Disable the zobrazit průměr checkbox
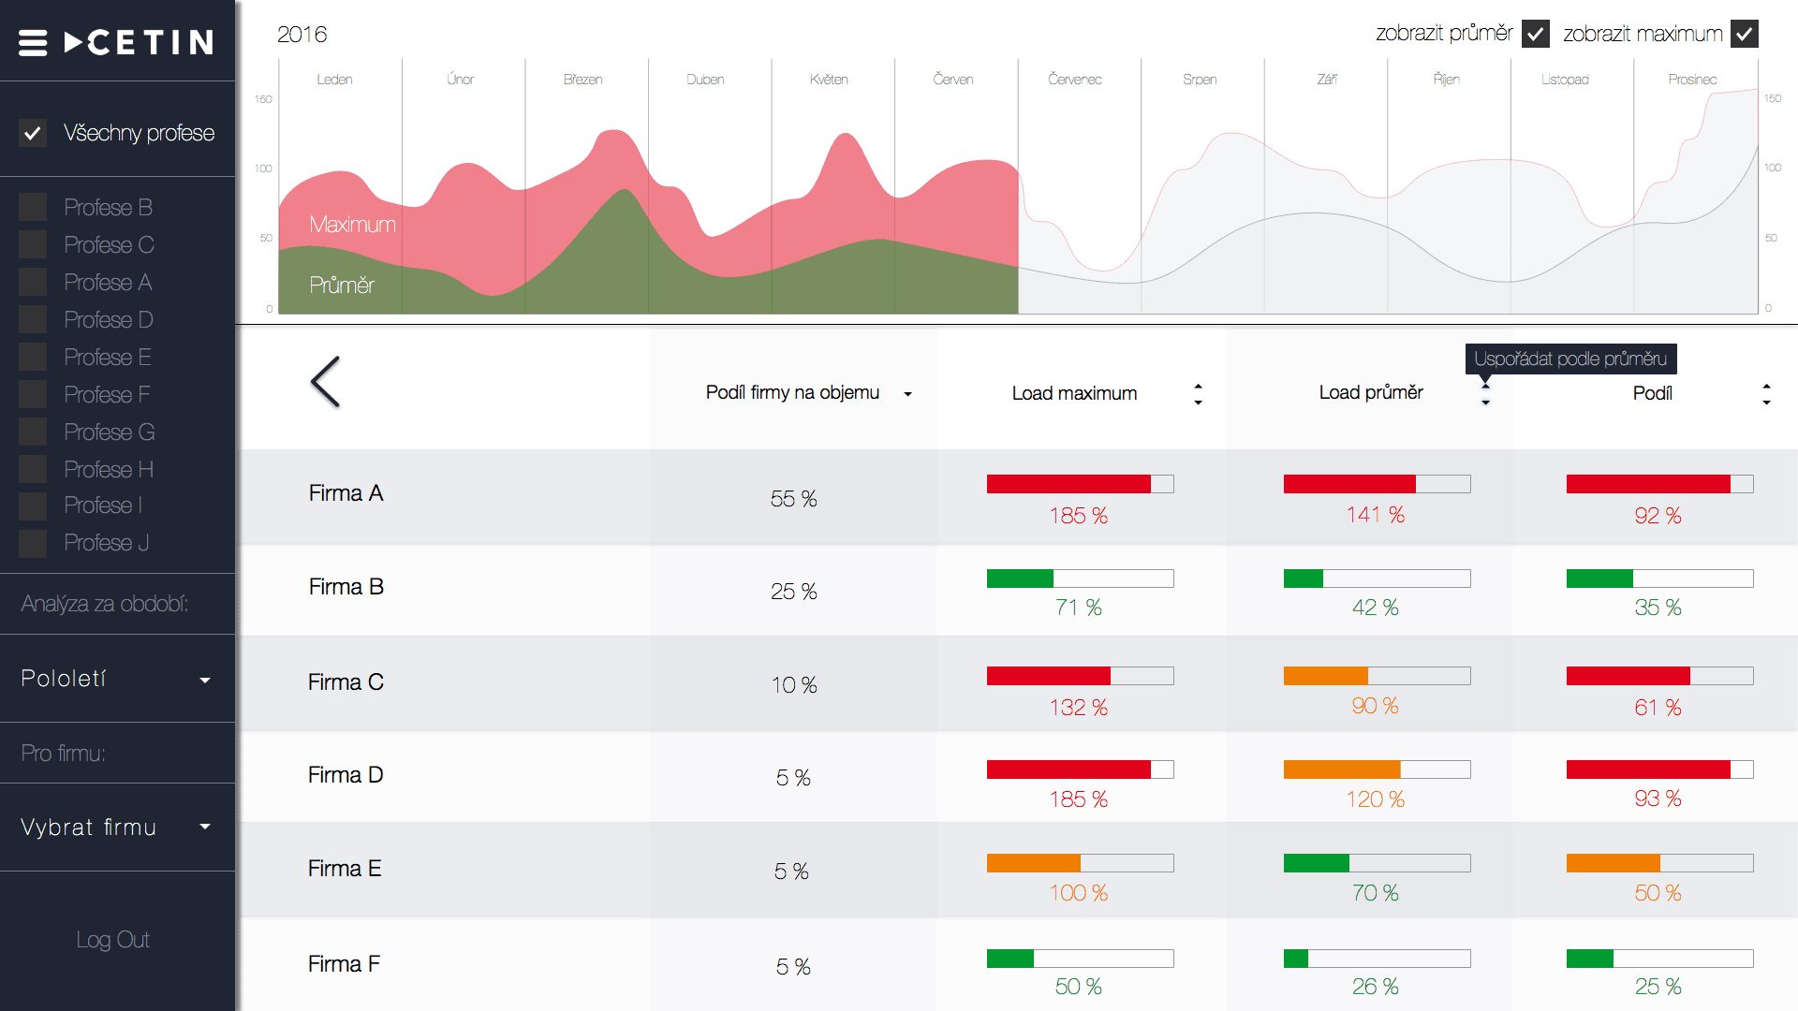The image size is (1798, 1011). (x=1535, y=34)
